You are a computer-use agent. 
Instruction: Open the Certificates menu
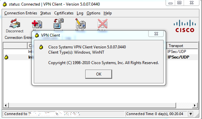pyautogui.click(x=64, y=13)
